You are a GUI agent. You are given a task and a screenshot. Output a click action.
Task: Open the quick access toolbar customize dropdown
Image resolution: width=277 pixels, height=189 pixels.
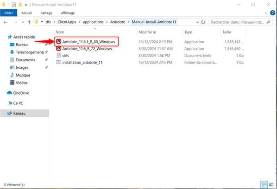[x=26, y=5]
